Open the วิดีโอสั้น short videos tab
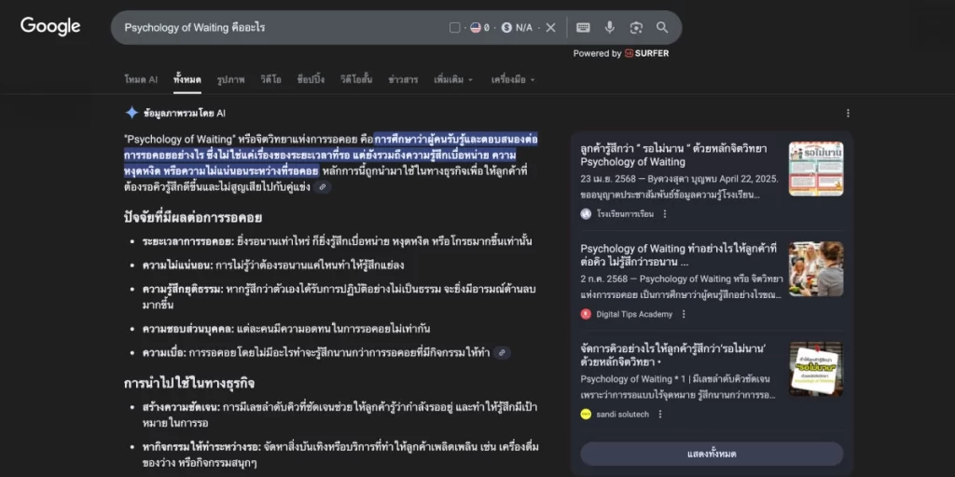955x477 pixels. point(356,80)
